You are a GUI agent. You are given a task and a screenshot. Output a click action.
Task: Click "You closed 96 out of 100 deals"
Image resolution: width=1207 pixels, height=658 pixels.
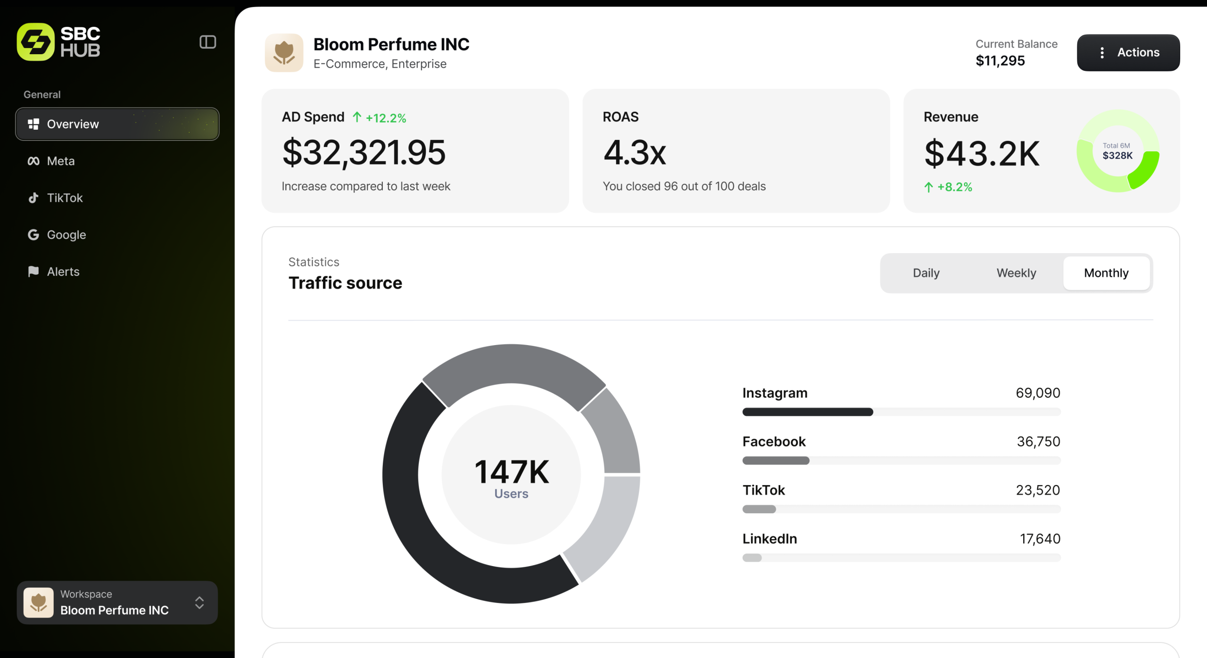click(684, 186)
